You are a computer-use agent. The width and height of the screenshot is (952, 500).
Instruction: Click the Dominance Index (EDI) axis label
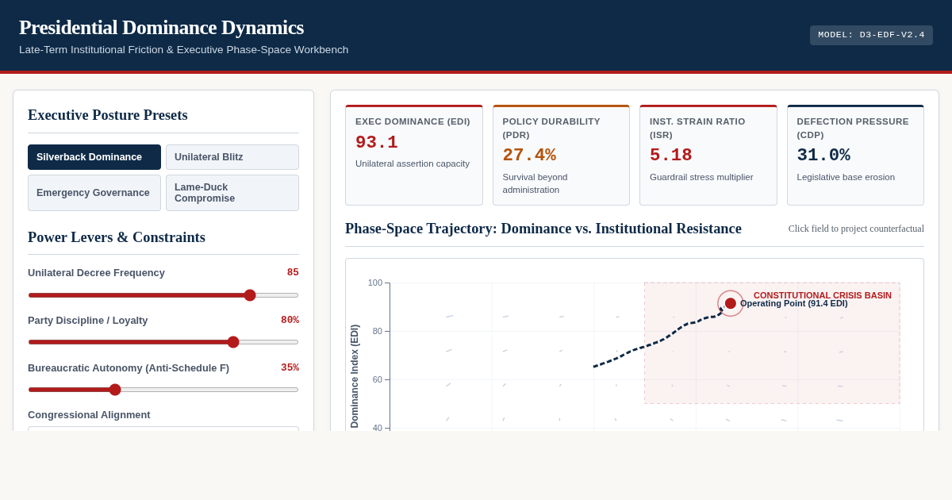click(x=355, y=376)
